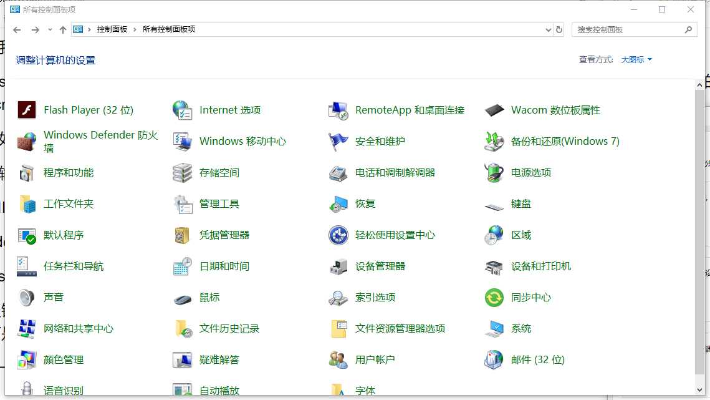Open the 鼠标 mouse icon
Viewport: 710px width, 400px height.
(x=183, y=300)
